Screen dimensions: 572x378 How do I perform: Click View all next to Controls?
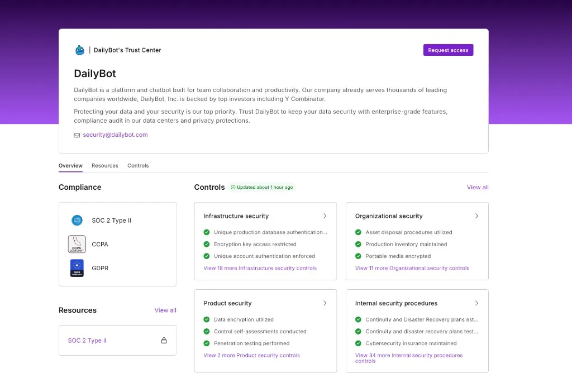click(477, 187)
